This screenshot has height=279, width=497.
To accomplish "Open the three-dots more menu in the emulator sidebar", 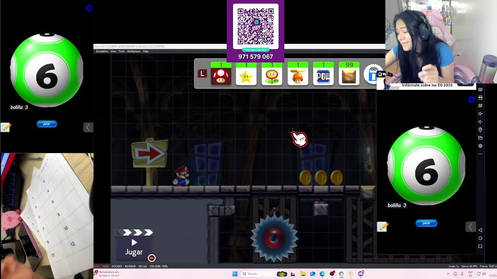I will coord(480,154).
